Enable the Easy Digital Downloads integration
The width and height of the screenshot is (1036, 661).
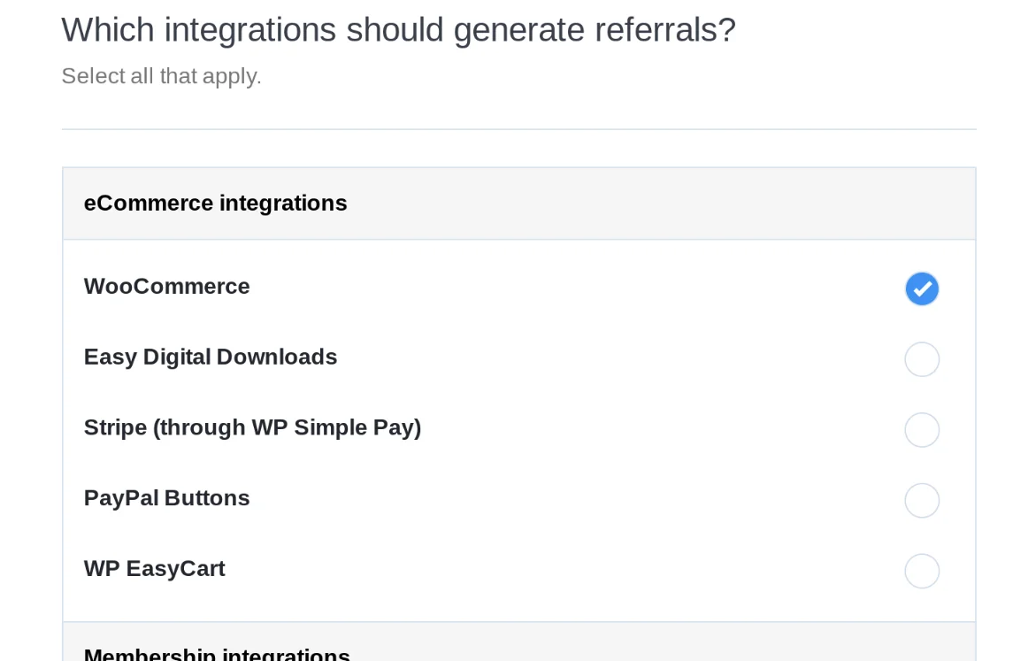[922, 359]
